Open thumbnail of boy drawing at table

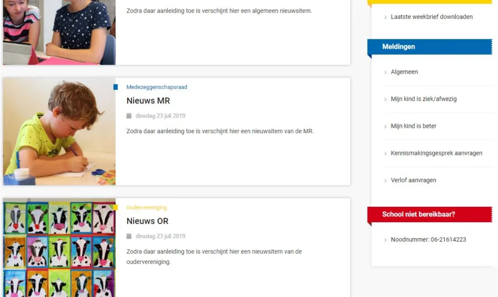click(59, 132)
